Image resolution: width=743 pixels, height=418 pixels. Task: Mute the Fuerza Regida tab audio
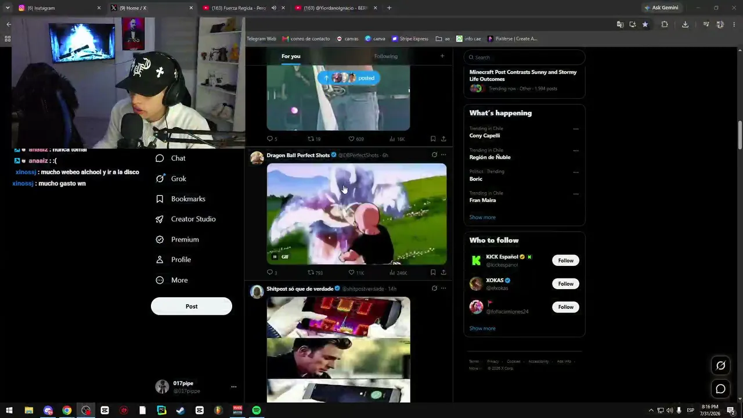point(274,8)
